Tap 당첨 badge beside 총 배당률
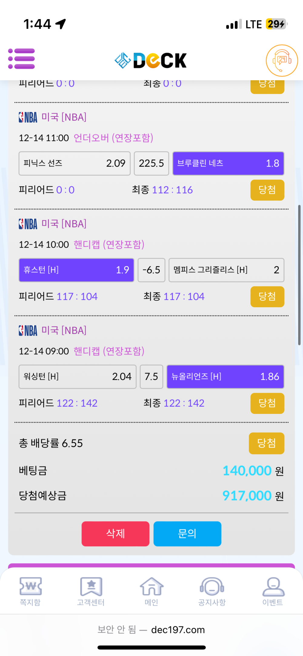This screenshot has width=303, height=656. (266, 443)
